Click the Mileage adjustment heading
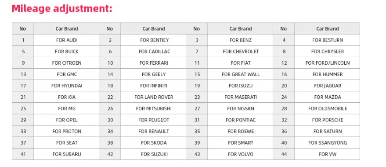Image resolution: width=386 pixels, height=167 pixels. tap(62, 9)
